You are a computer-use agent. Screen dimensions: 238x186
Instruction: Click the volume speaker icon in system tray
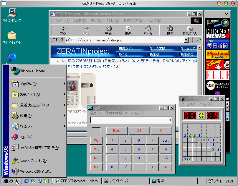[221, 181]
